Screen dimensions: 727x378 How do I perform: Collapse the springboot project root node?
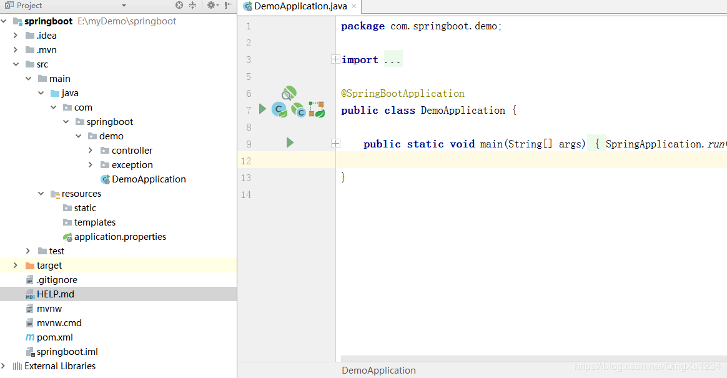[4, 21]
